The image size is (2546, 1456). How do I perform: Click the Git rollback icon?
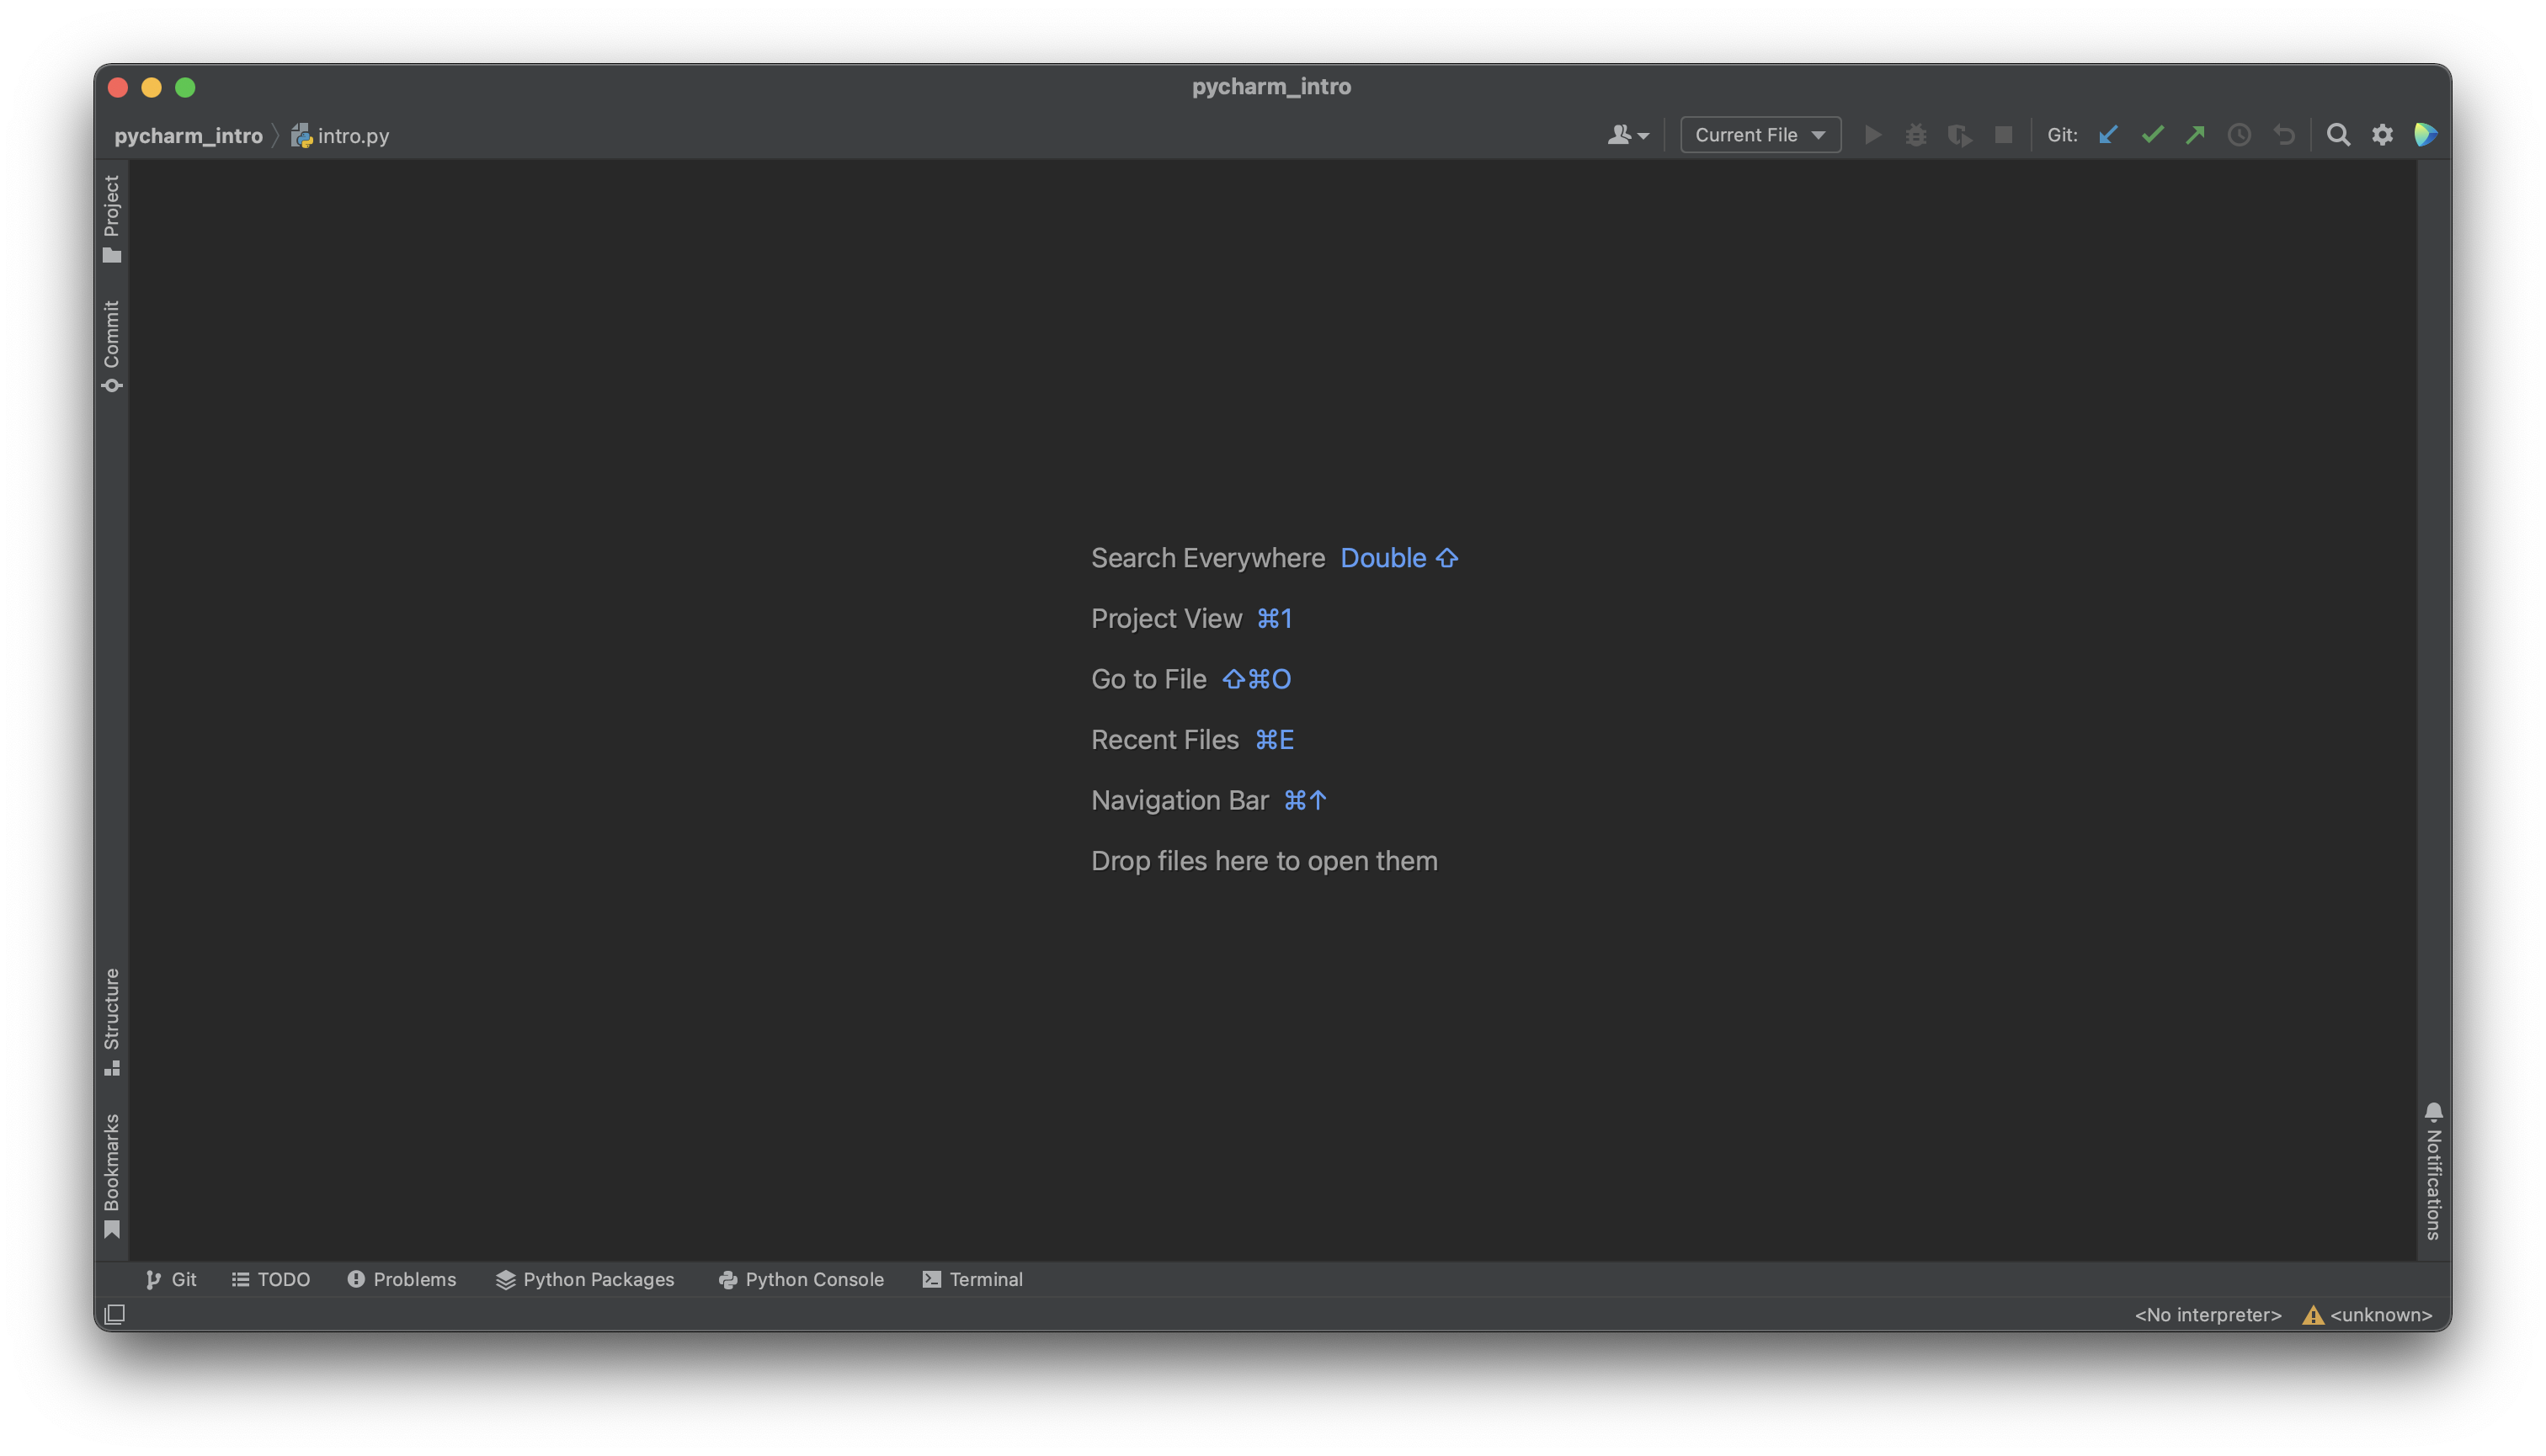click(x=2283, y=134)
